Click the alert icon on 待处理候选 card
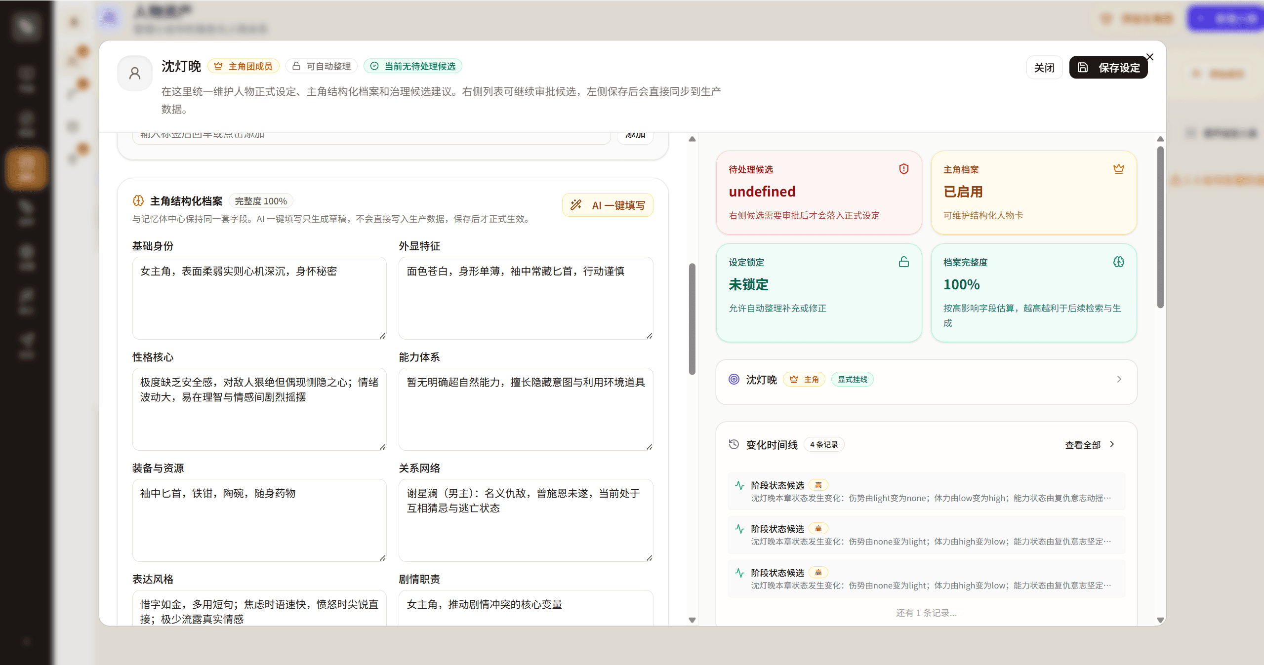The width and height of the screenshot is (1264, 665). tap(903, 169)
